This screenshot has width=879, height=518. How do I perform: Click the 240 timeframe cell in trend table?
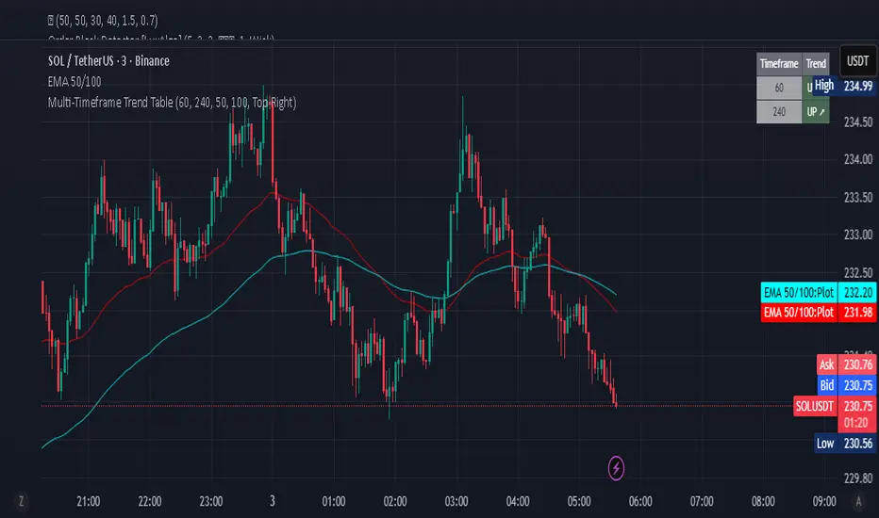point(779,111)
